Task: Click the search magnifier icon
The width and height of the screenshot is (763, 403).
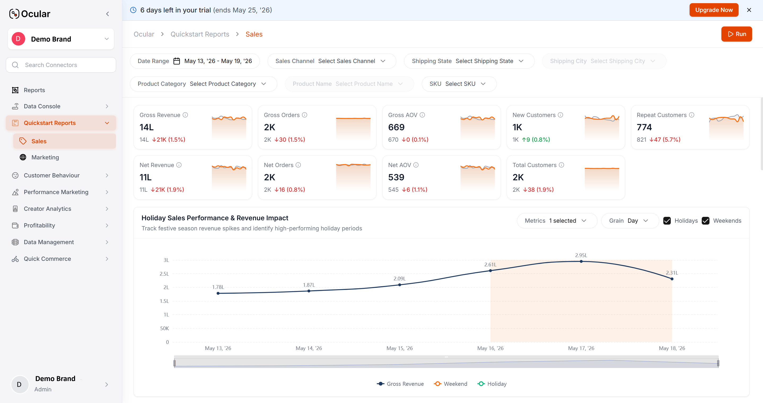Action: pos(15,65)
